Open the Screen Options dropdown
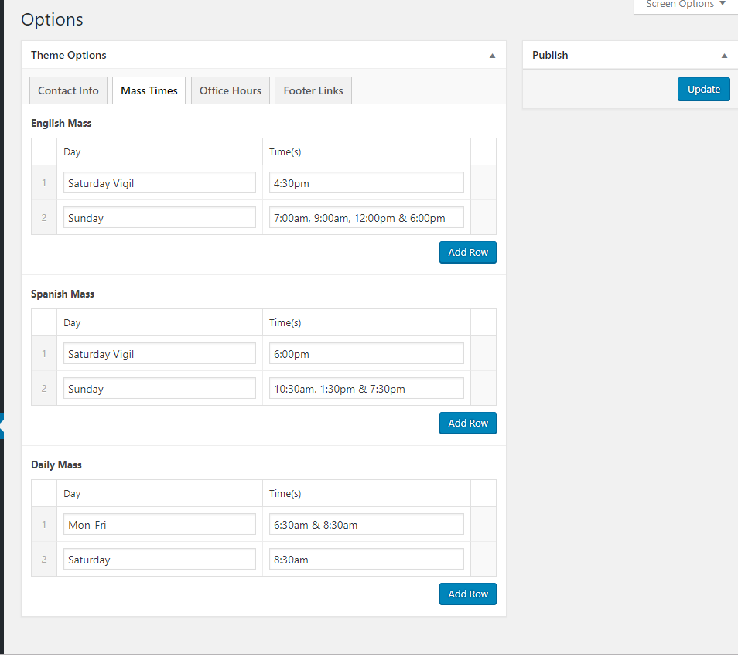Screen dimensions: 738x657 pos(685,5)
